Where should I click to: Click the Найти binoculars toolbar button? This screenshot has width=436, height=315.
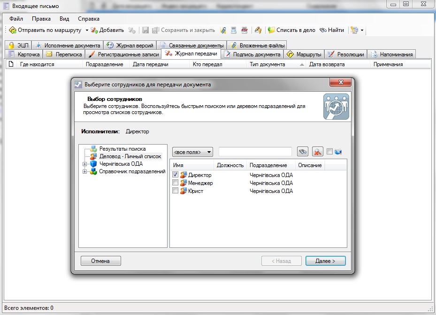coord(332,30)
